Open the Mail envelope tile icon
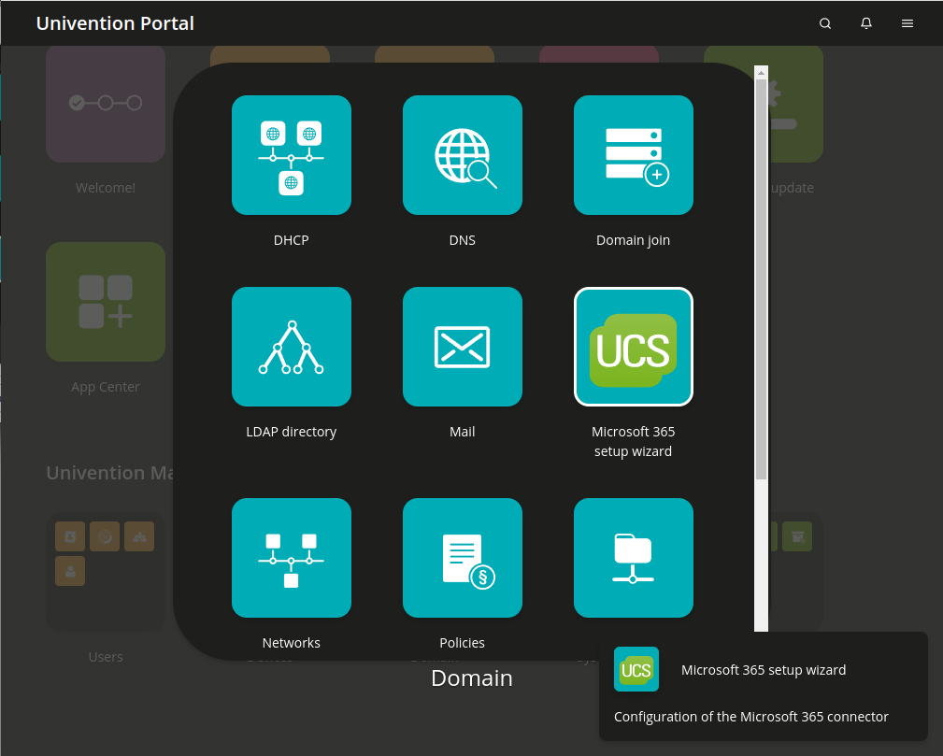 [x=462, y=347]
